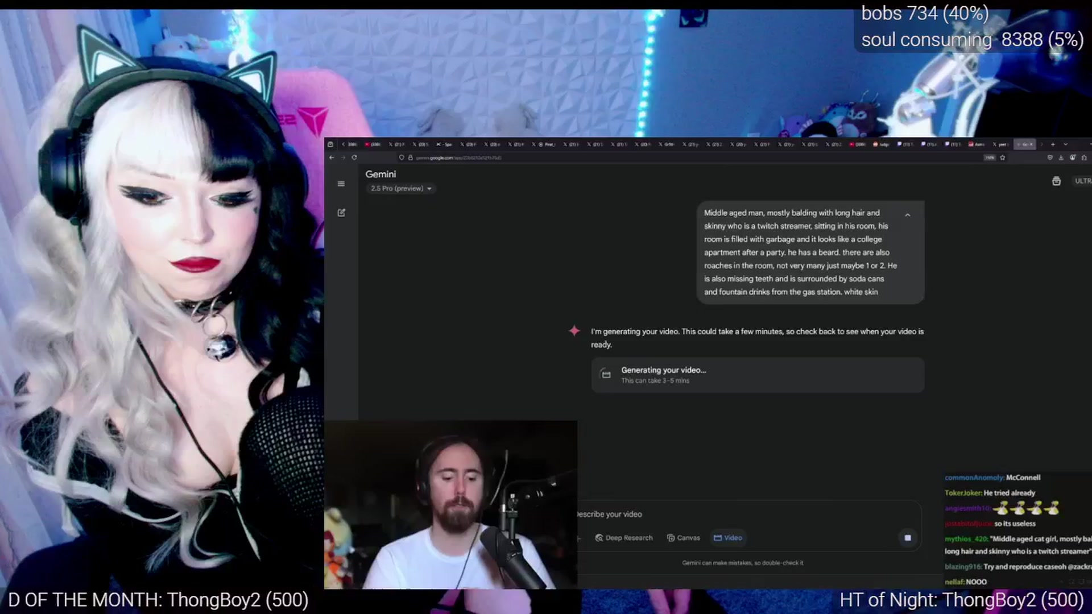1092x614 pixels.
Task: Click the ULTRA plan badge
Action: [x=1082, y=181]
